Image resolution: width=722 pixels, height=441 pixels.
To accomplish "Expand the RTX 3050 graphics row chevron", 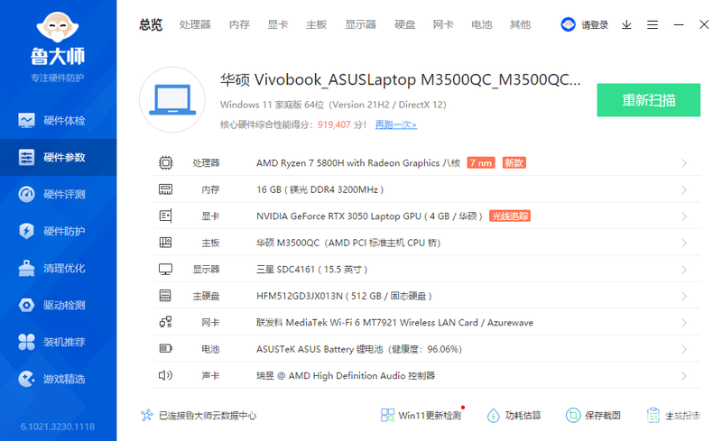I will [684, 216].
